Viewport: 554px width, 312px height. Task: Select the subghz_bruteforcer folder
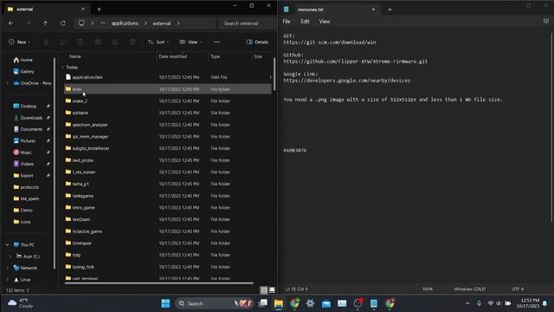[x=168, y=148]
